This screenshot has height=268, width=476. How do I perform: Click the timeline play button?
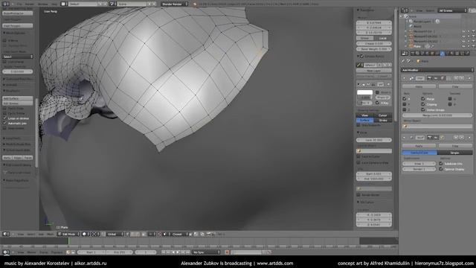point(178,252)
